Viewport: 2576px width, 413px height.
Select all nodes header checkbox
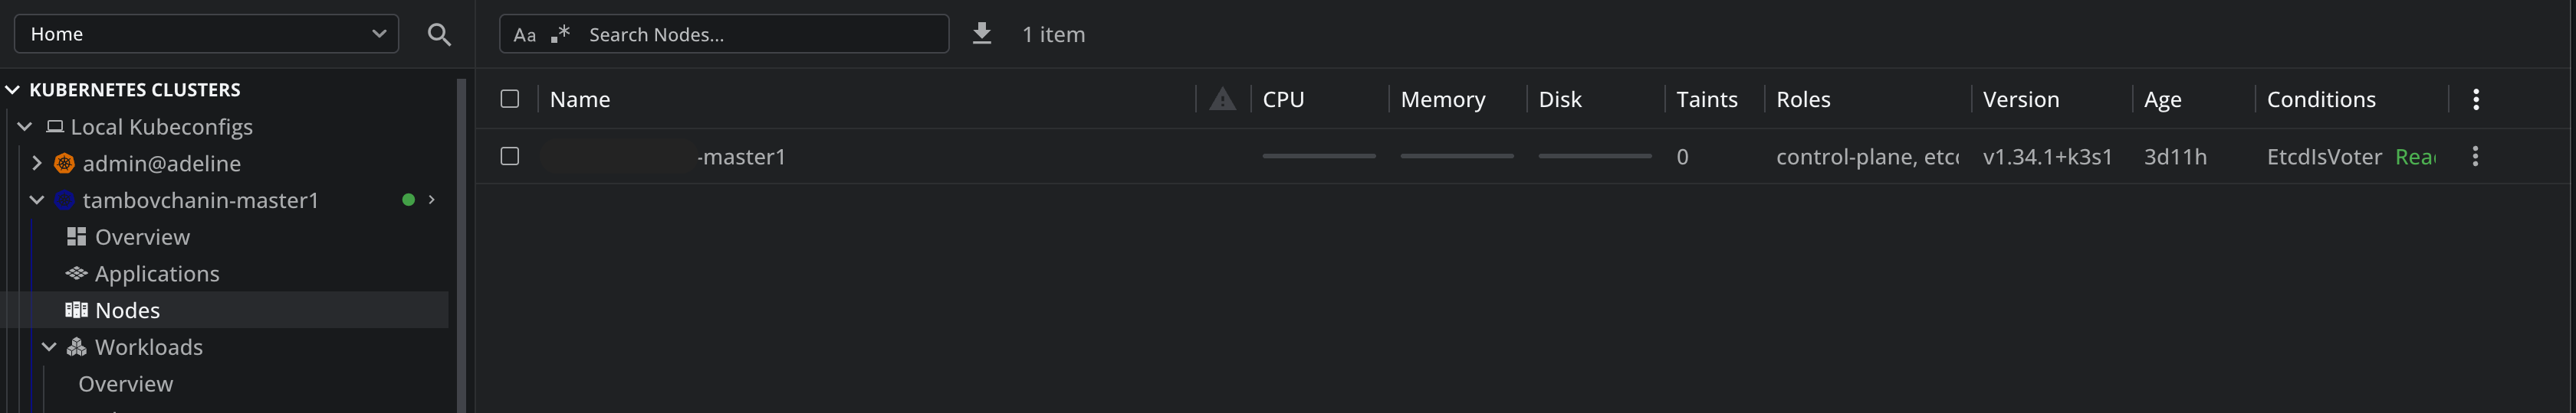coord(510,99)
